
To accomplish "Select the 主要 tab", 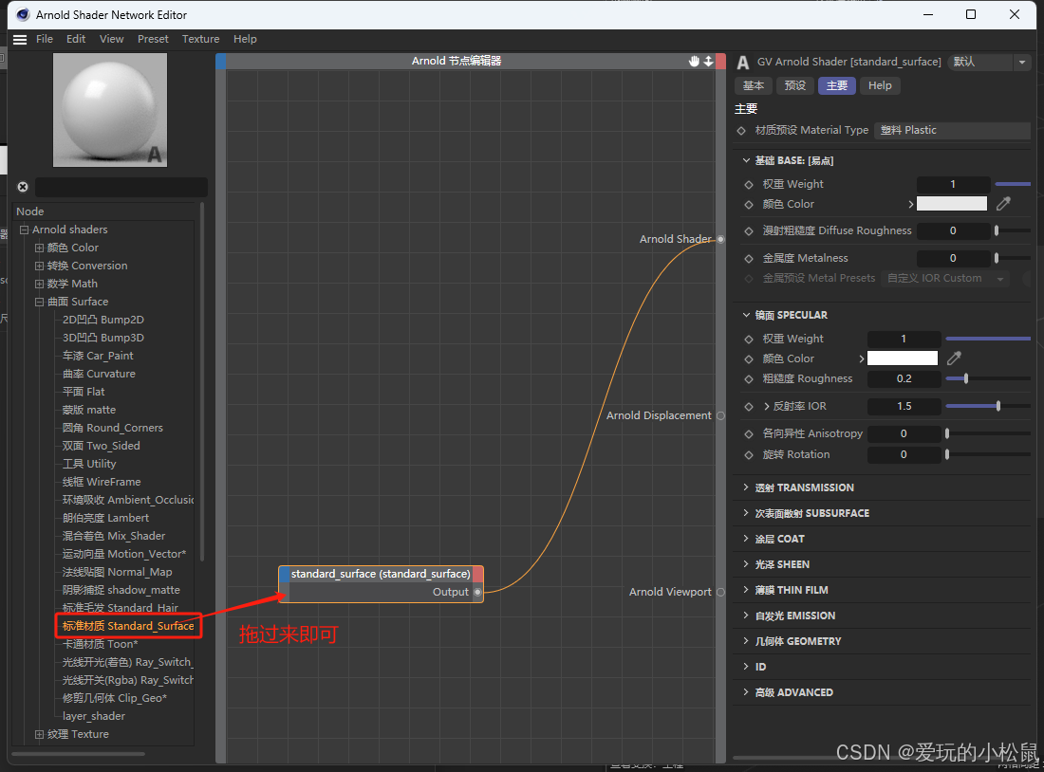I will tap(837, 86).
